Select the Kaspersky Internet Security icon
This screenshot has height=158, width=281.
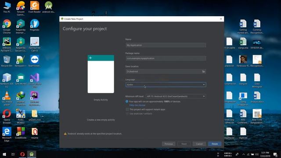coord(21,26)
